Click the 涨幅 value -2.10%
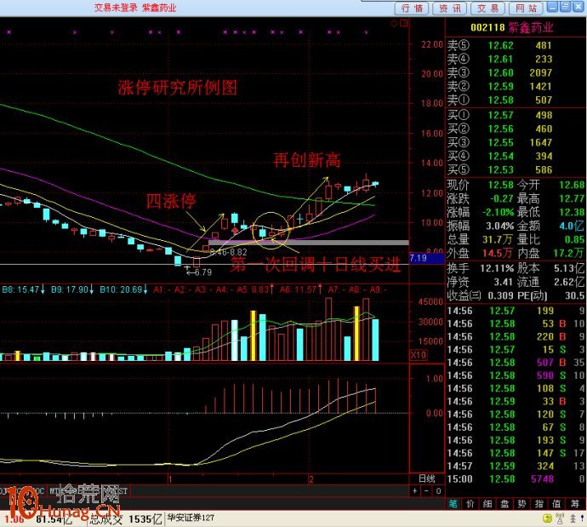Image resolution: width=587 pixels, height=527 pixels. coord(499,212)
